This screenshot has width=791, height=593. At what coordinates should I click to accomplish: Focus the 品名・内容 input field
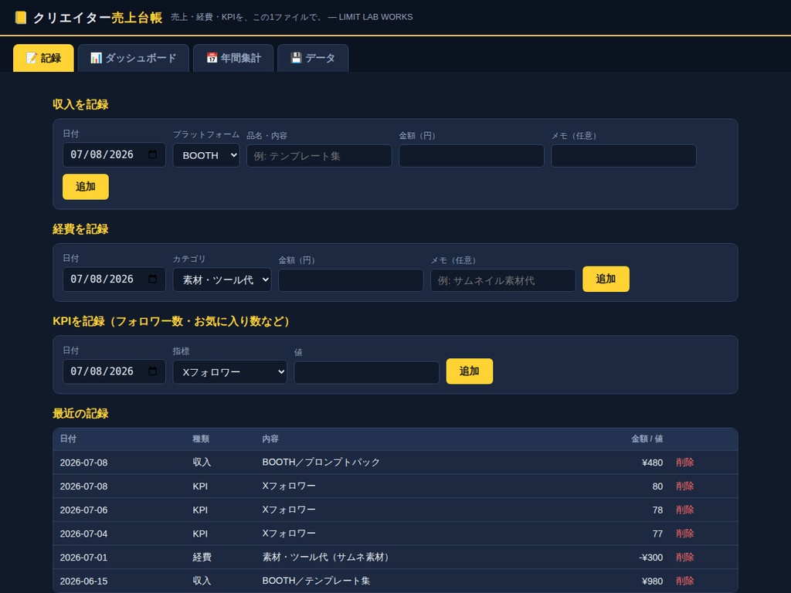(319, 156)
